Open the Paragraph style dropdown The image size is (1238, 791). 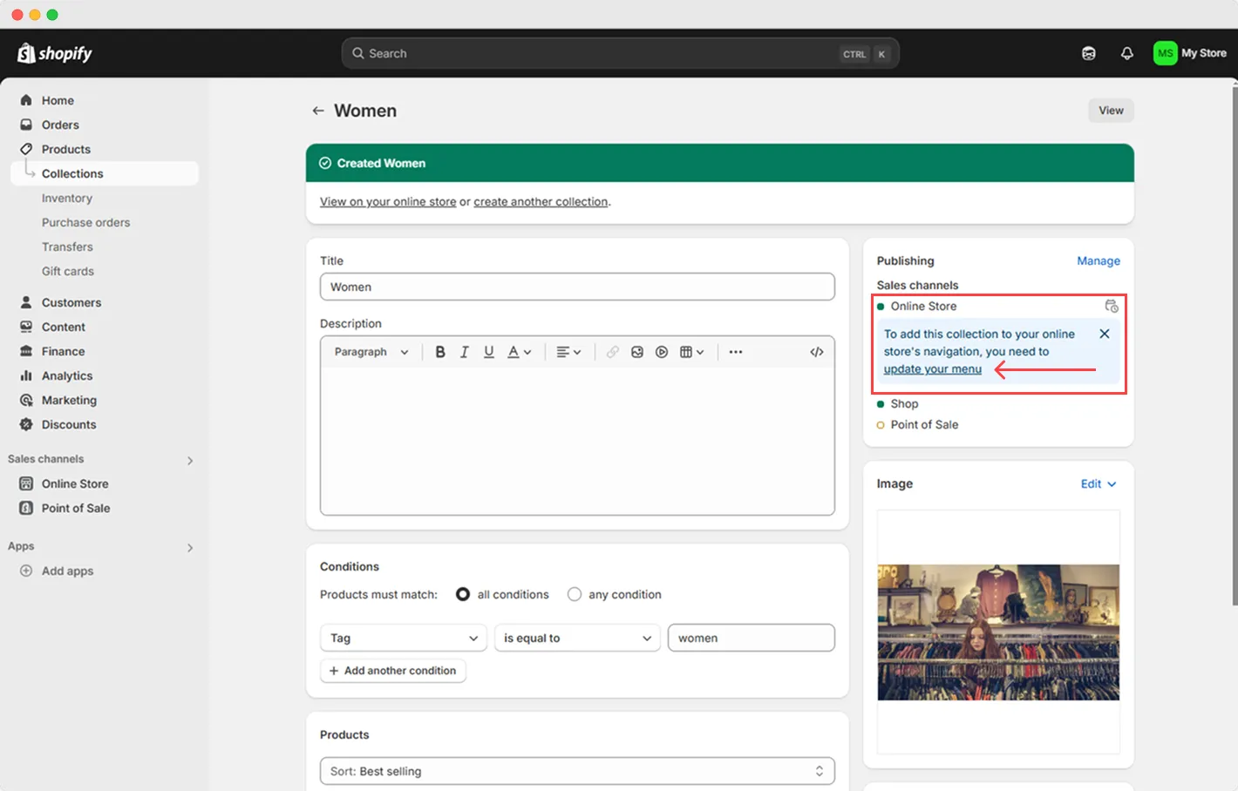point(370,351)
